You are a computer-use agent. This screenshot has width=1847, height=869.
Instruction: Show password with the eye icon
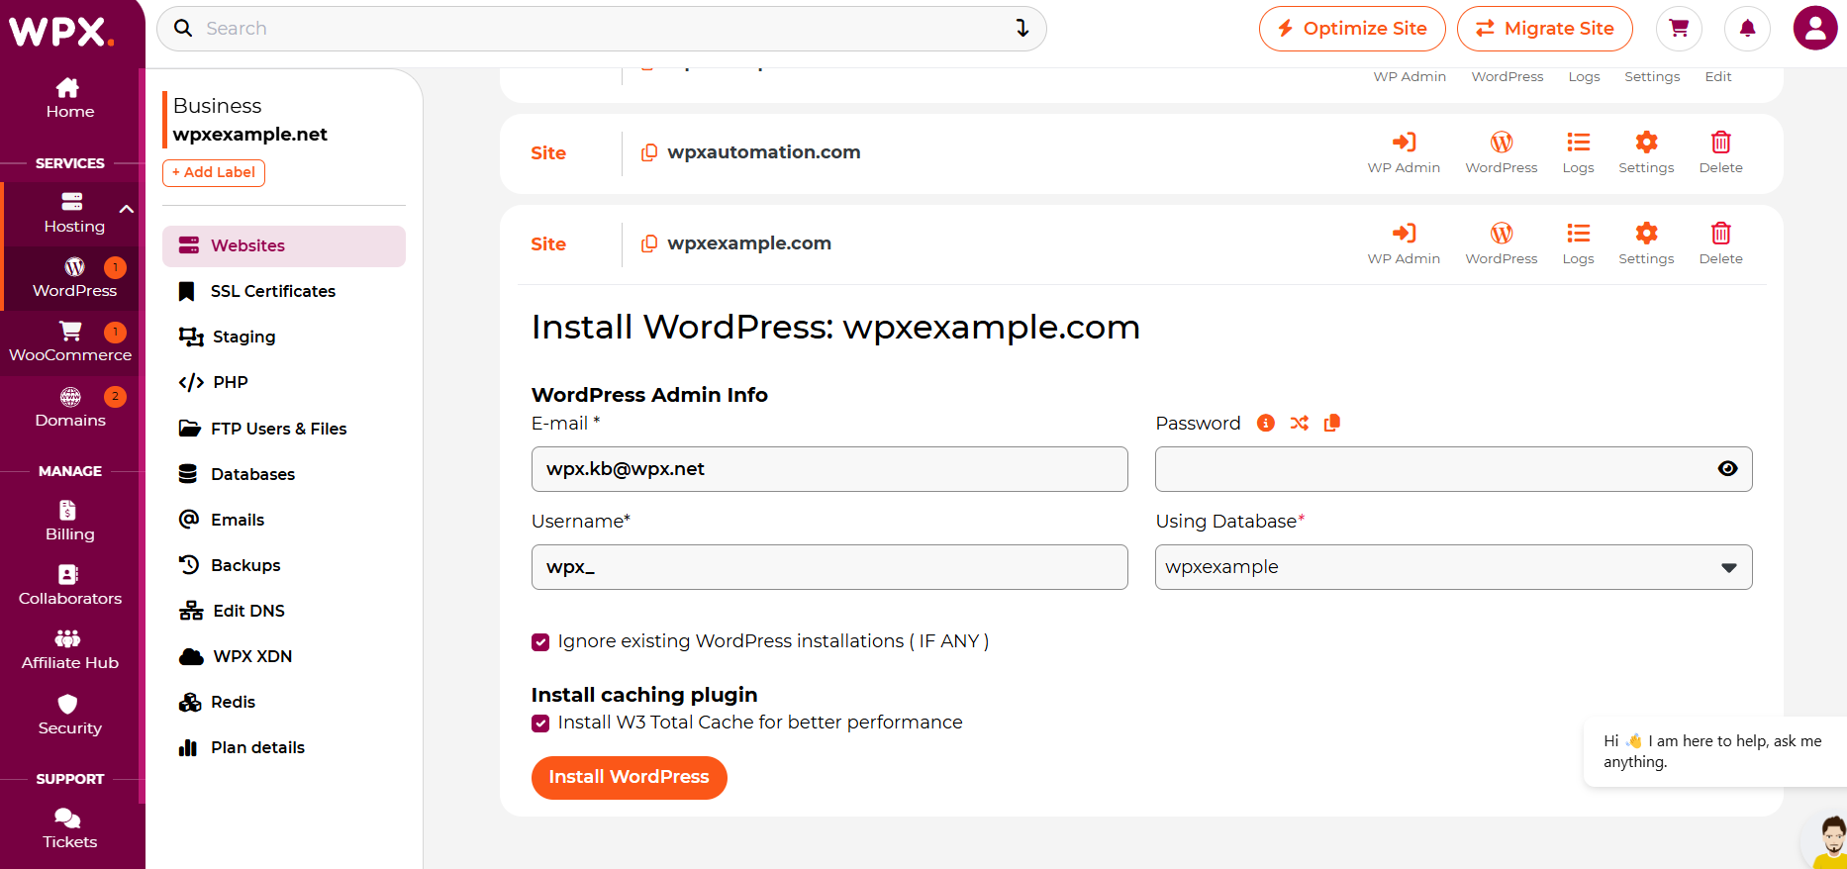pos(1727,469)
